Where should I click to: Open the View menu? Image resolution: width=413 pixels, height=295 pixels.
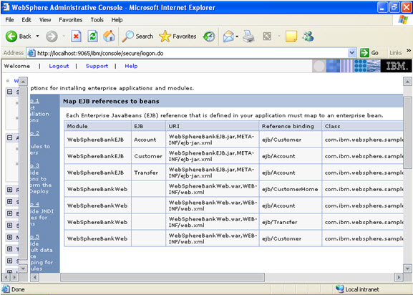tap(45, 20)
